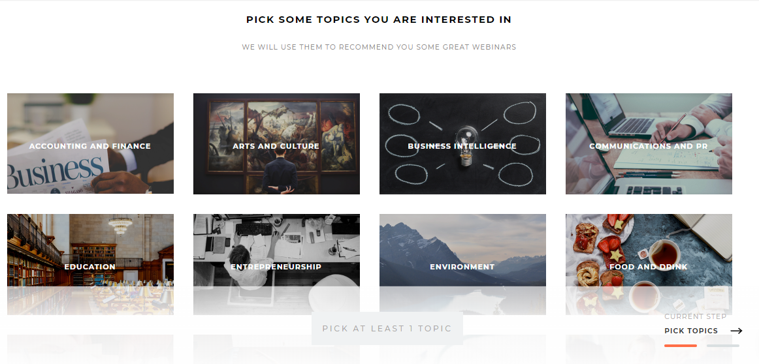This screenshot has width=759, height=364.
Task: Pick the Food and Drink topic
Action: point(649,254)
